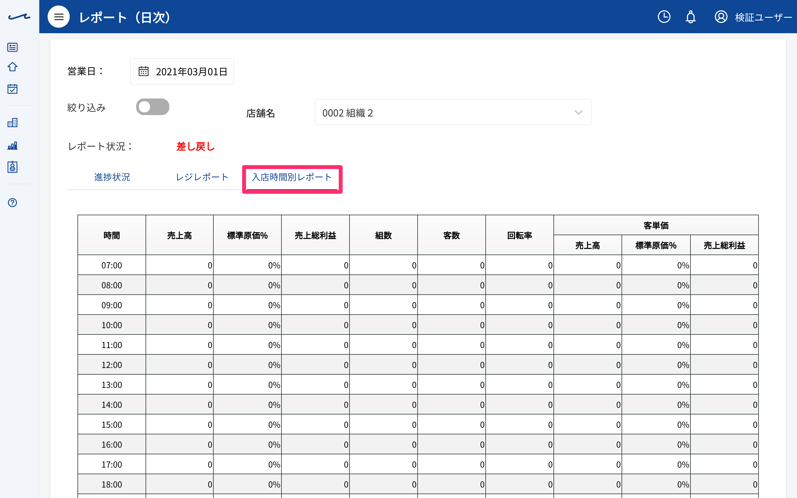Click the 17:00 time row cell
797x498 pixels.
tap(112, 465)
